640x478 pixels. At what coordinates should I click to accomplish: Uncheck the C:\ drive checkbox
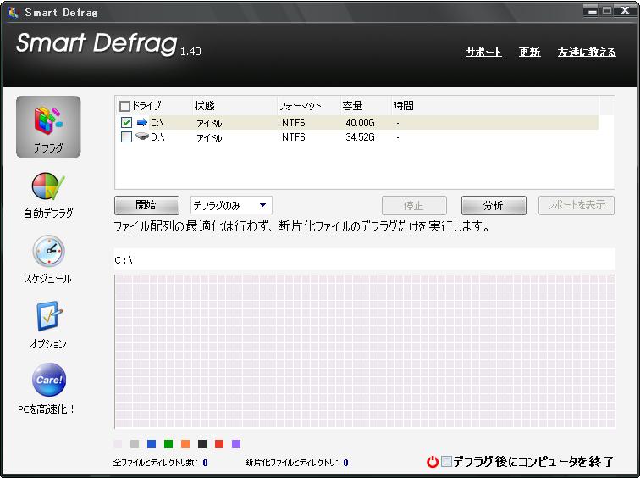[126, 122]
